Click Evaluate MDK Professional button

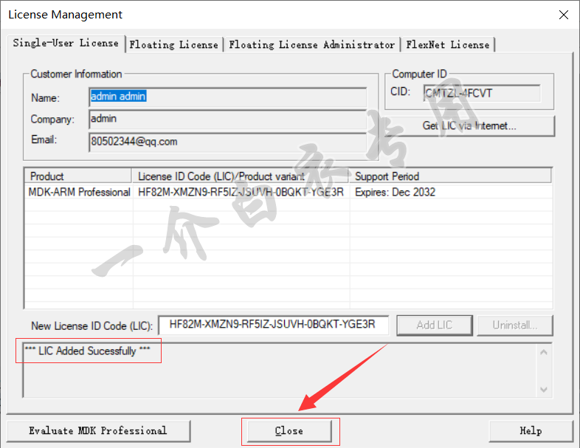[98, 431]
